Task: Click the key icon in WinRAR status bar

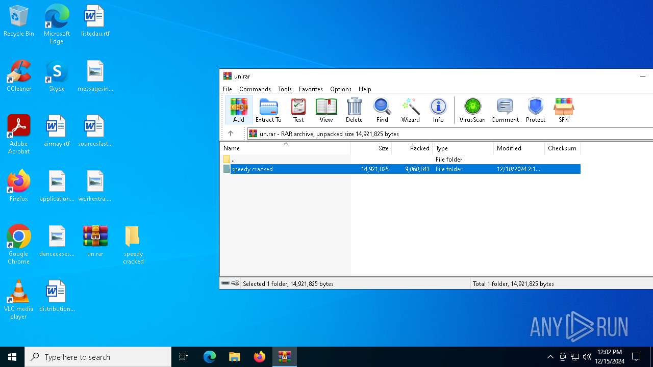Action: point(235,283)
